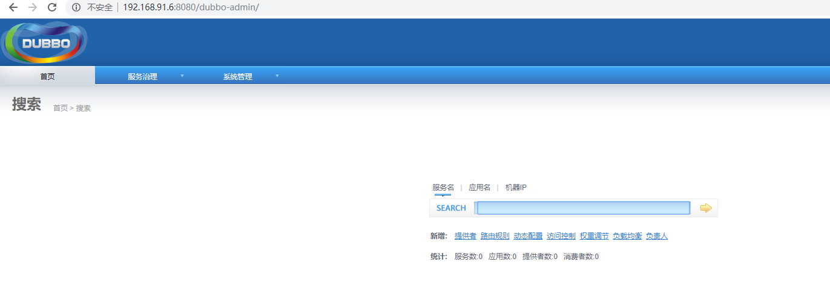Click the 应用数:0 statistic
The image size is (830, 296).
pos(502,257)
